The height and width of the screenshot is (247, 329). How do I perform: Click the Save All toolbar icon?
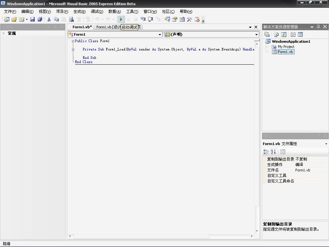[x=40, y=19]
